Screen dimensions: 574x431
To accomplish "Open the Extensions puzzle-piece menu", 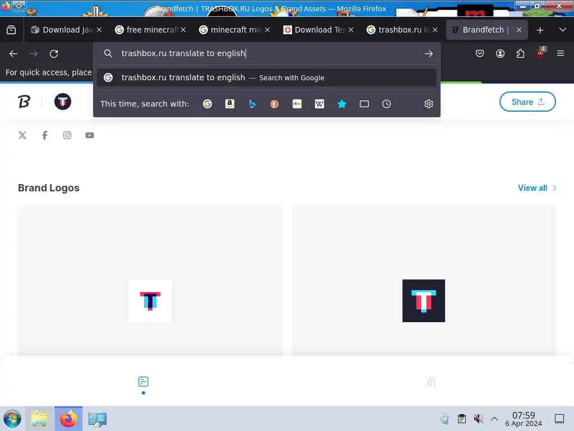I will (520, 53).
